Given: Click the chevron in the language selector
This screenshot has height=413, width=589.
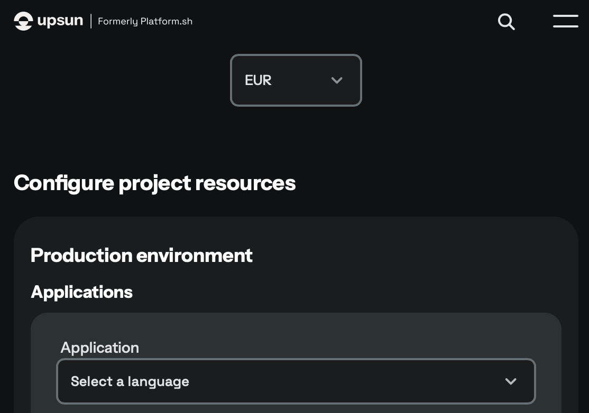Looking at the screenshot, I should 510,381.
